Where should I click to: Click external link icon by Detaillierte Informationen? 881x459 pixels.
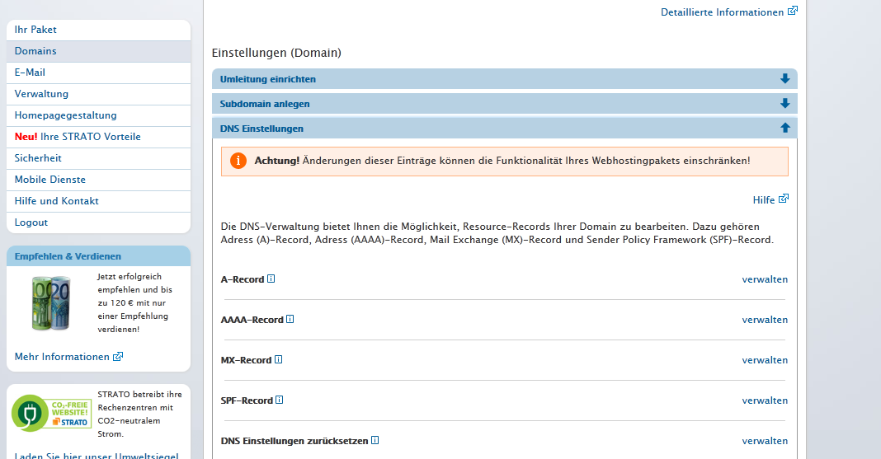coord(793,11)
